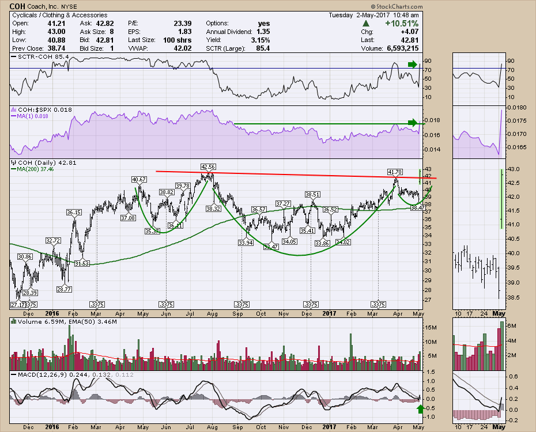536x432 pixels.
Task: Click the P/E value 23.39
Action: 183,23
